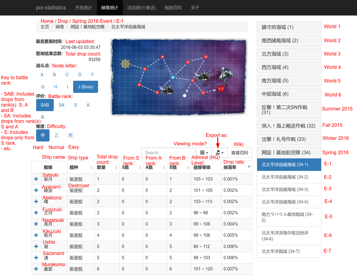Open 西方海域 (4) world button
The width and height of the screenshot is (357, 275).
coord(289,67)
